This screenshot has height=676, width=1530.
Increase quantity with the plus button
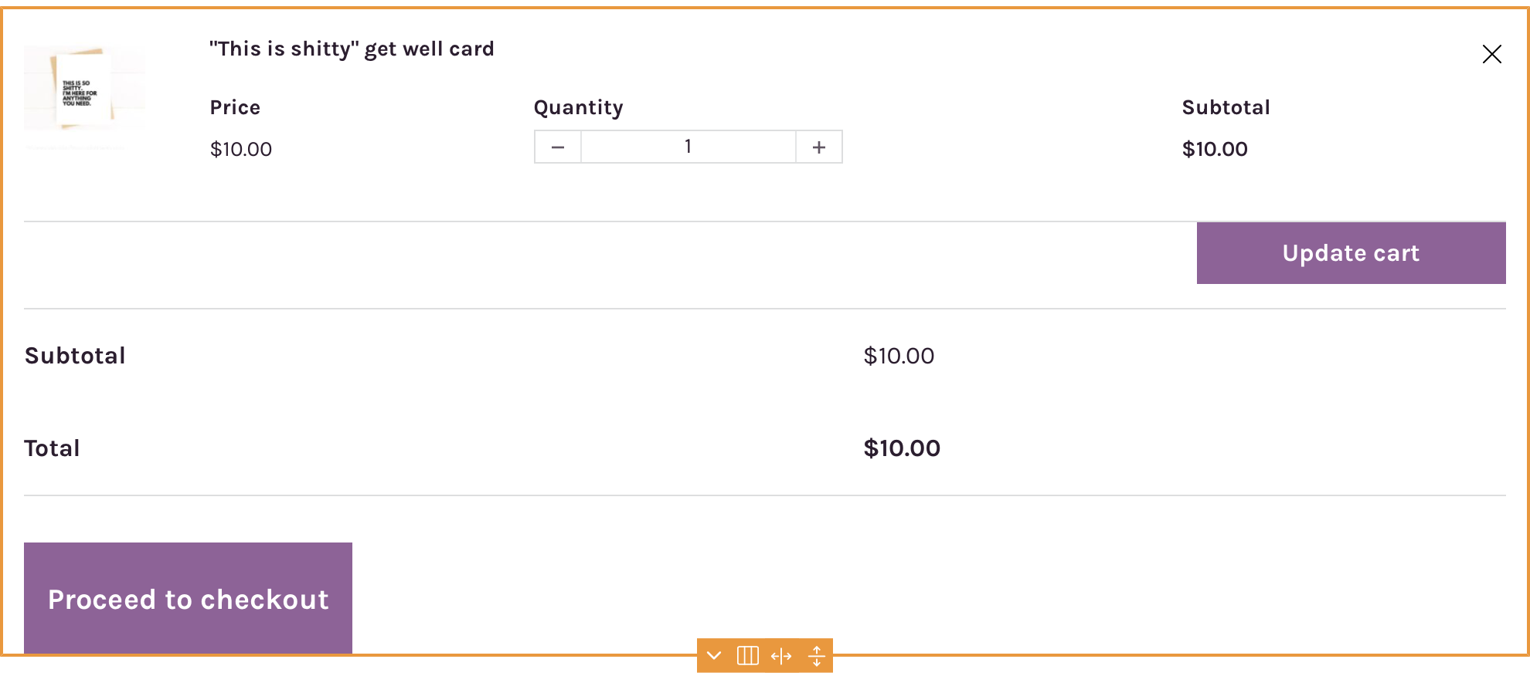(819, 147)
